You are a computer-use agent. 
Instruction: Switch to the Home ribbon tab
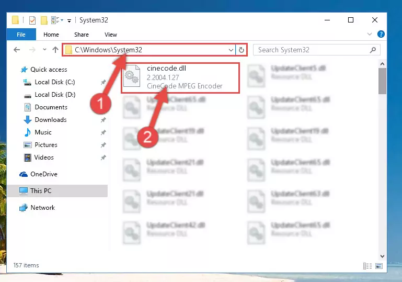pos(51,35)
